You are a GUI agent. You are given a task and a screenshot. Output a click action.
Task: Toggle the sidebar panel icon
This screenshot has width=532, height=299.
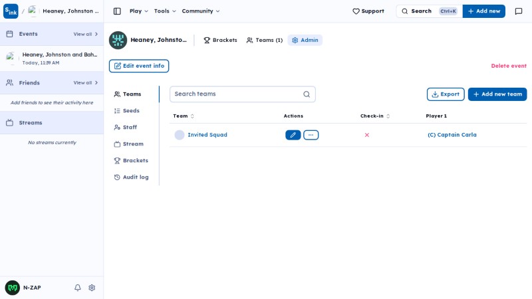point(117,11)
